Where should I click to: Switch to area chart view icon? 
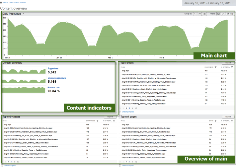point(218,14)
